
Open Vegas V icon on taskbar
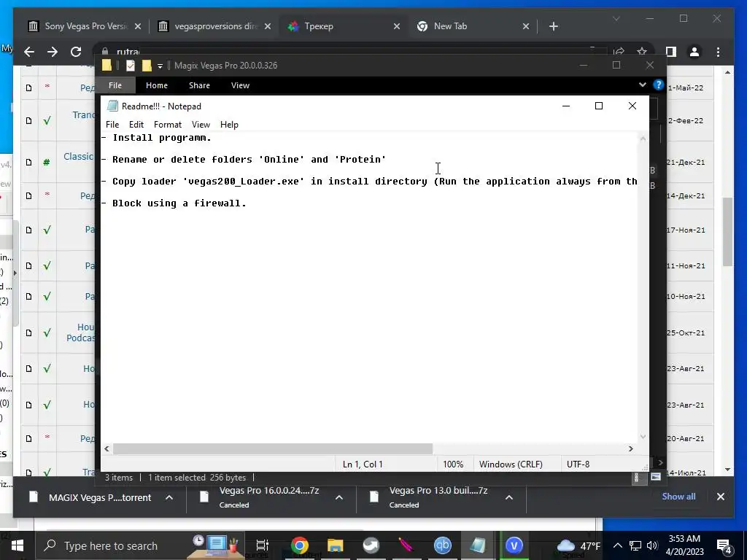tap(514, 545)
